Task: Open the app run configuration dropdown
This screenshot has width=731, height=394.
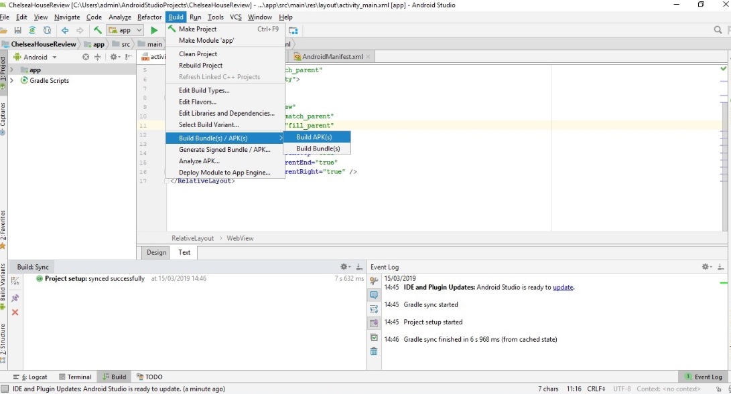Action: 125,30
